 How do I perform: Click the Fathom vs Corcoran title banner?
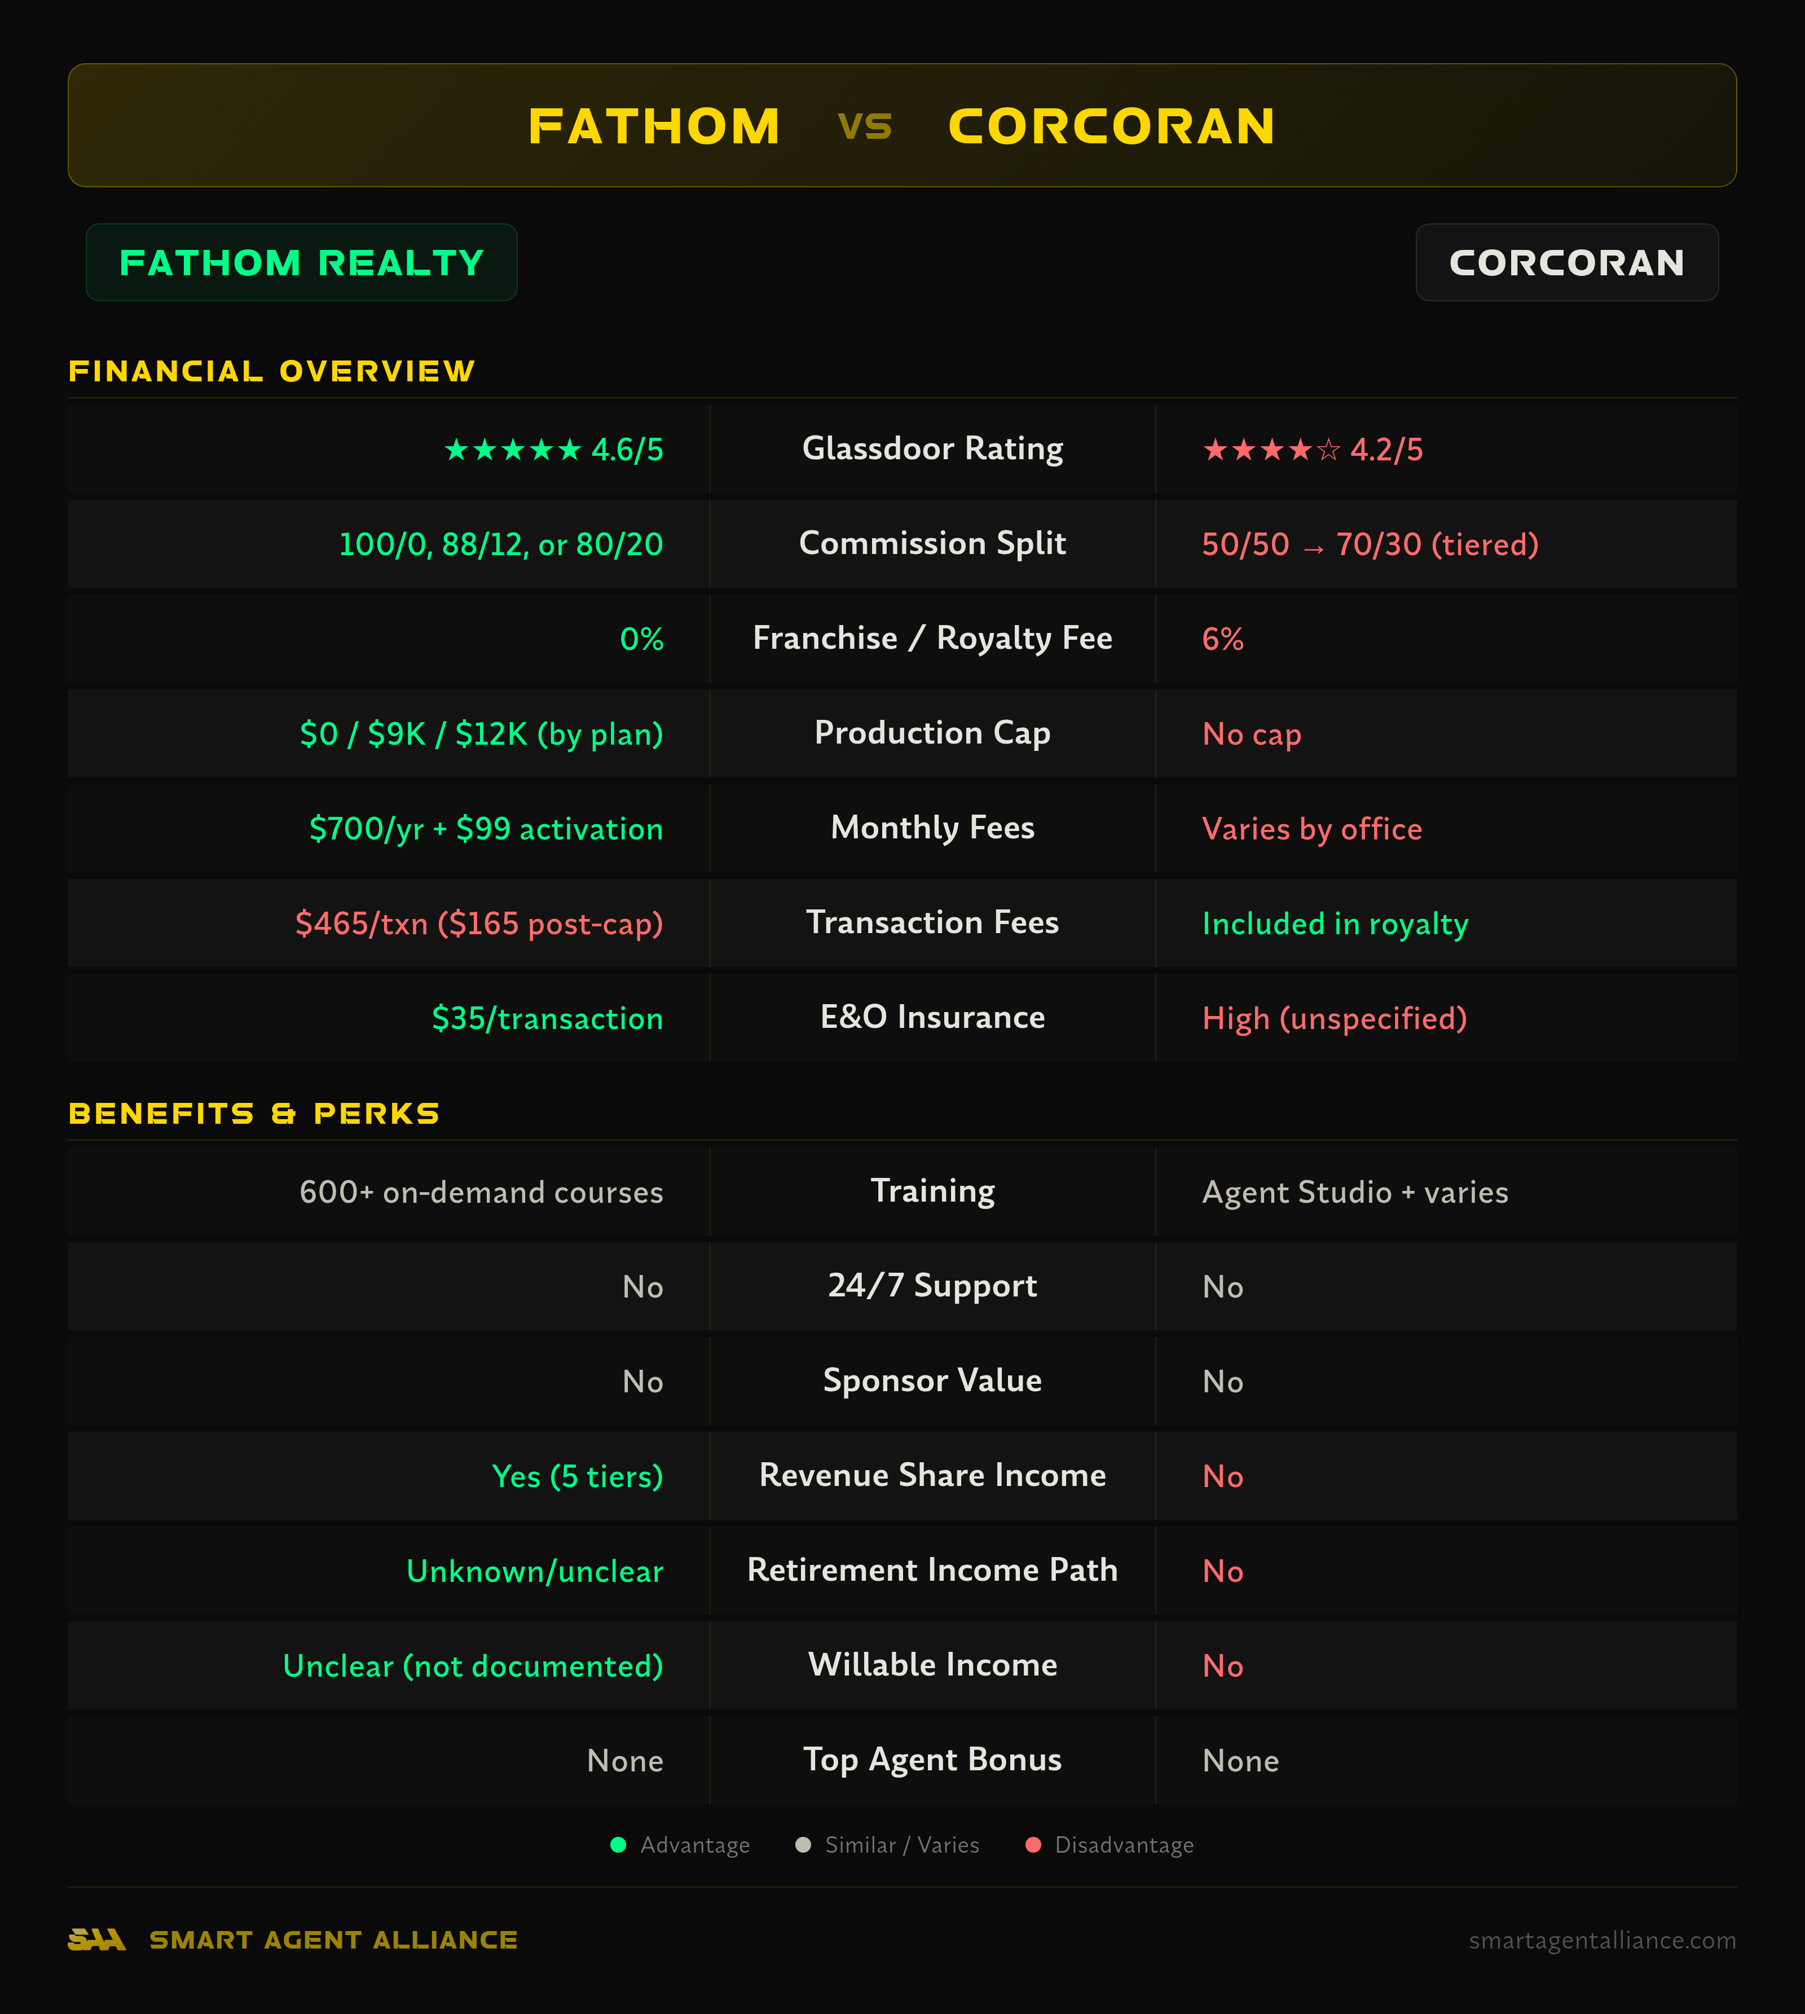pos(901,126)
